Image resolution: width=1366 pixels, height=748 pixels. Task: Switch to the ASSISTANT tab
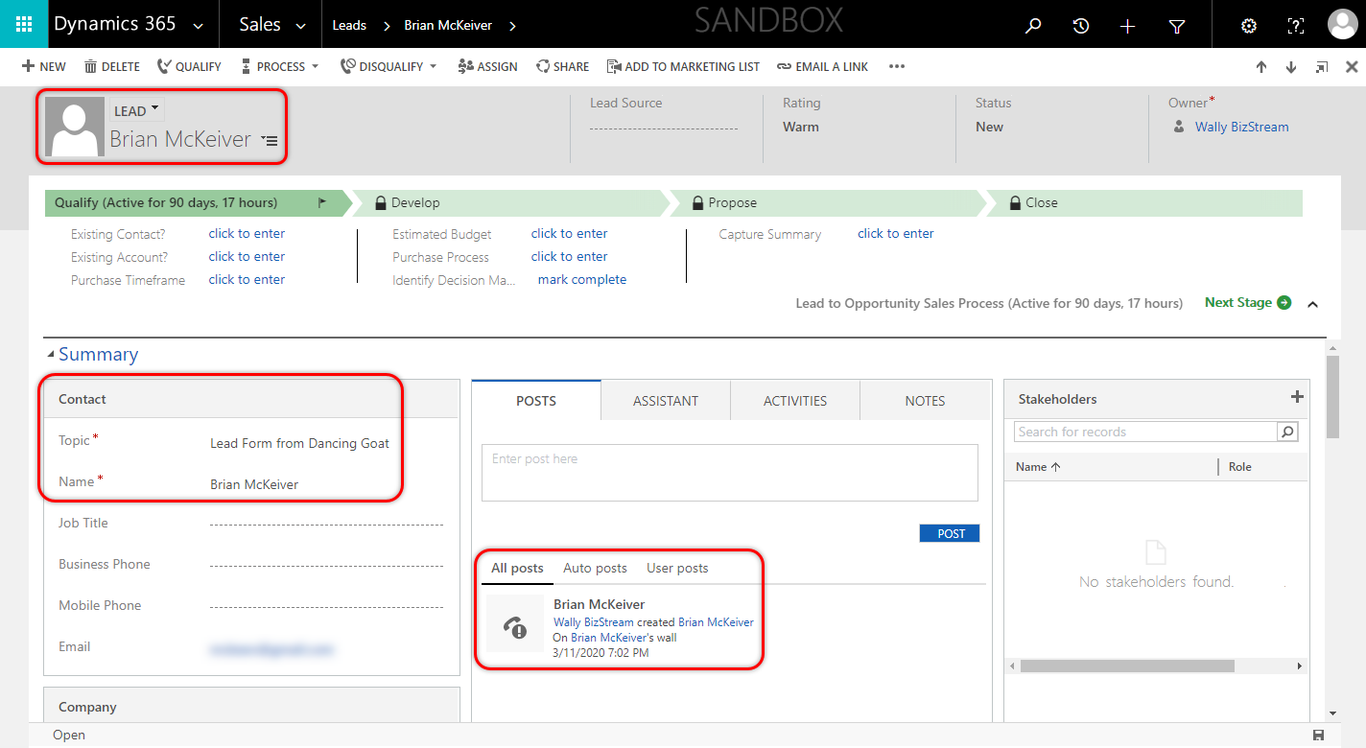pos(666,401)
